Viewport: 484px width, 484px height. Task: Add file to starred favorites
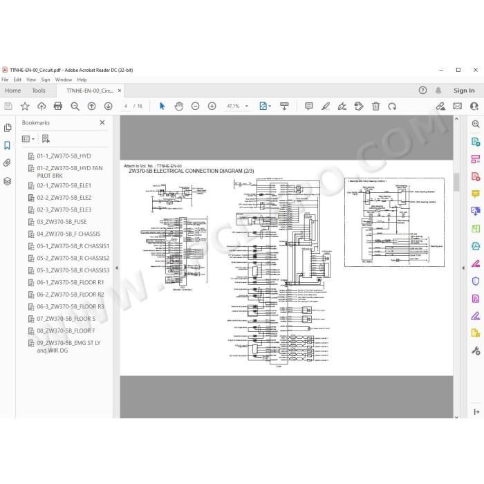pyautogui.click(x=25, y=106)
